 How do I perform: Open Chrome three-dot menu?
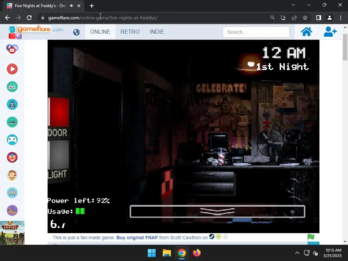coord(341,18)
